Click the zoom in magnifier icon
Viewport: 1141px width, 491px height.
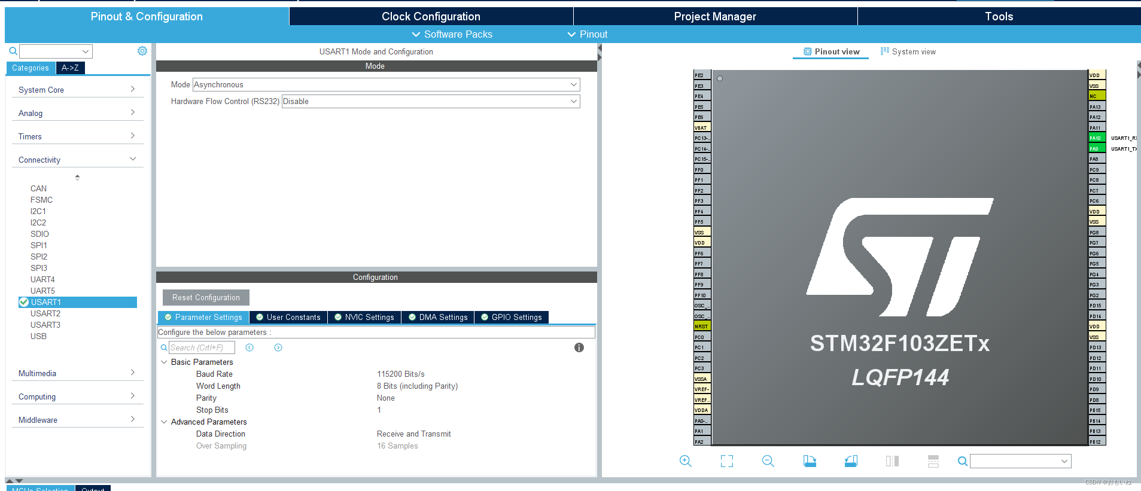tap(686, 461)
